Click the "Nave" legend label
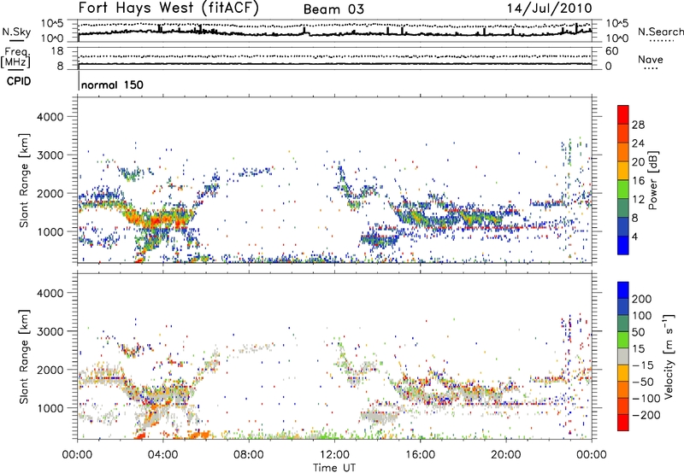Screen dimensions: 684x473 tap(651, 59)
